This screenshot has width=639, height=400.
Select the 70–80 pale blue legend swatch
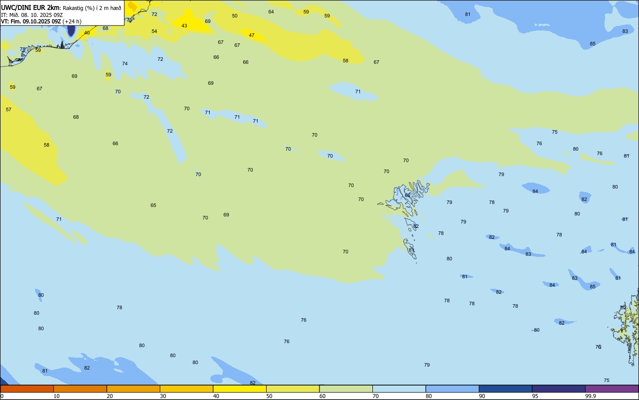click(x=399, y=389)
